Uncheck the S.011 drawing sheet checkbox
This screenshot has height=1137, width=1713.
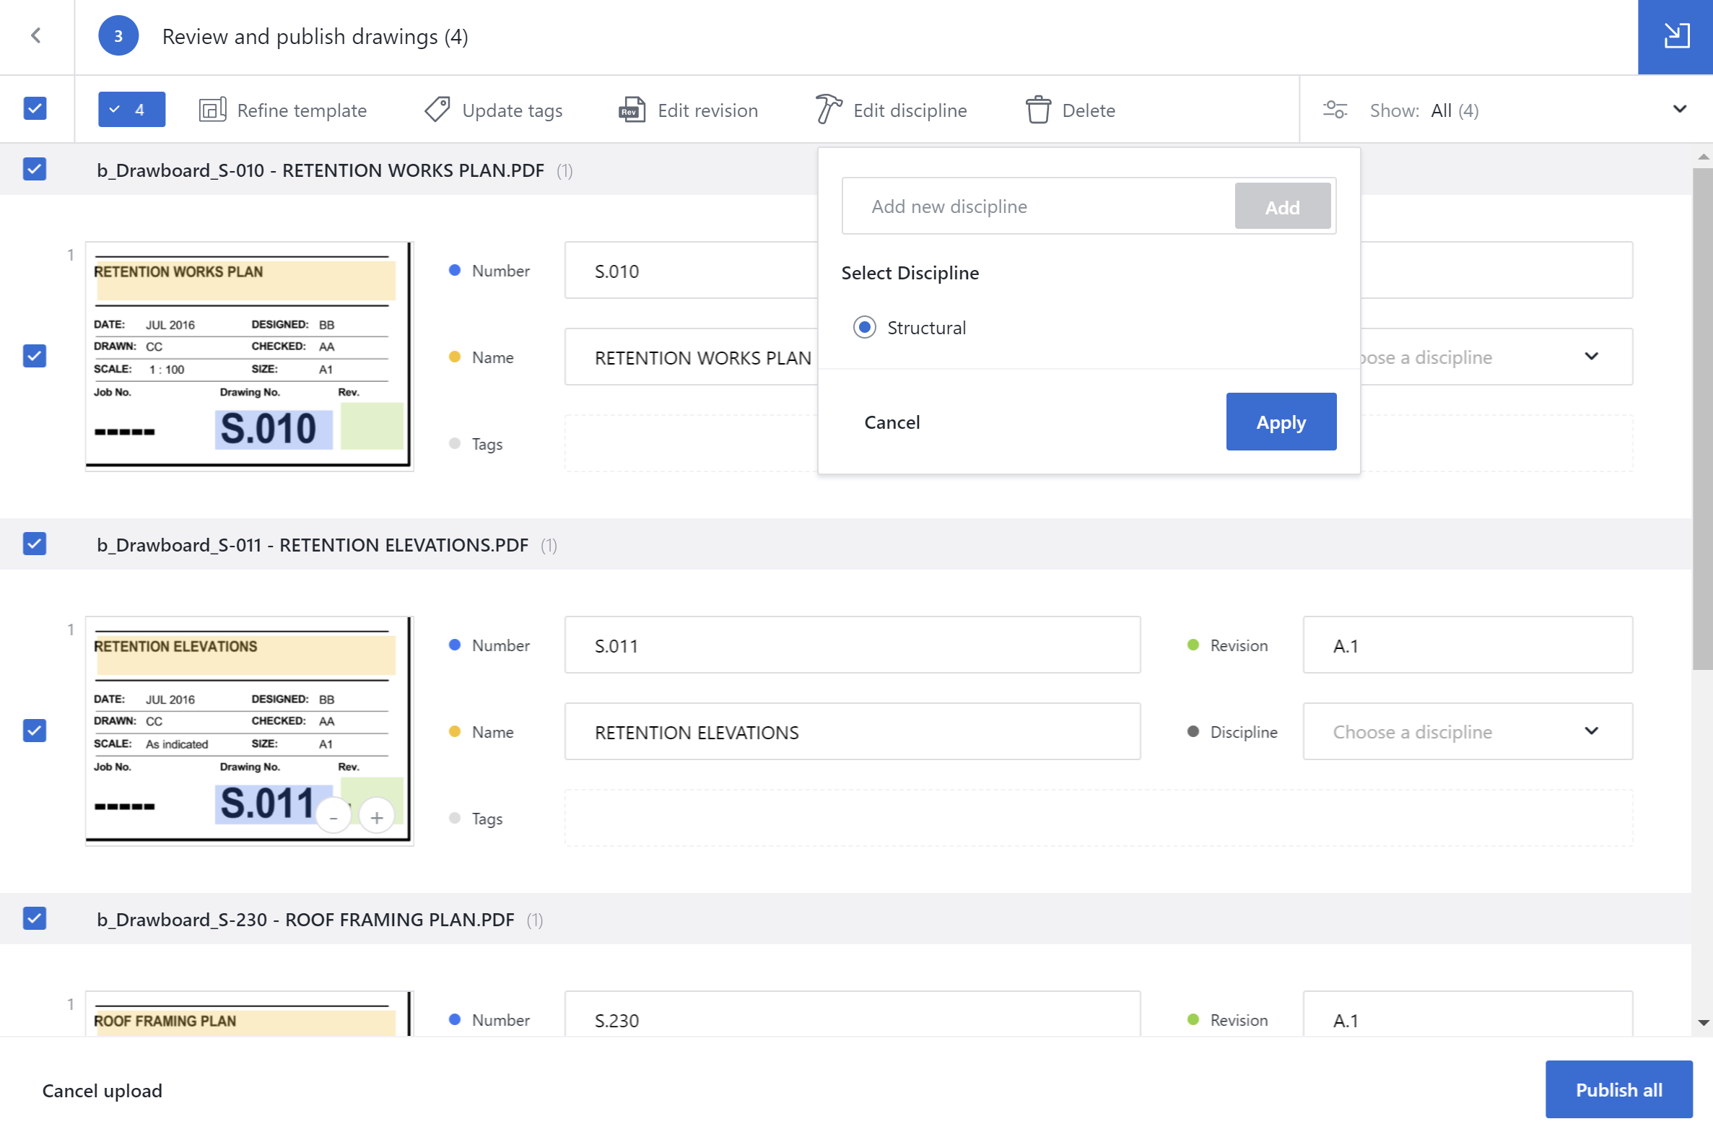pyautogui.click(x=35, y=731)
